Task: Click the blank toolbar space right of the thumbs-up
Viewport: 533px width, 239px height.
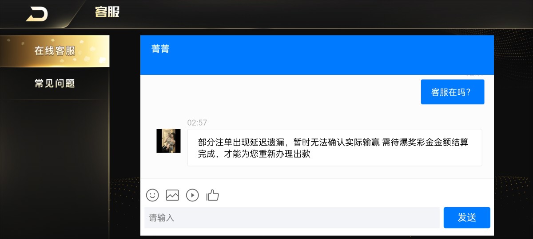Action: coord(355,195)
